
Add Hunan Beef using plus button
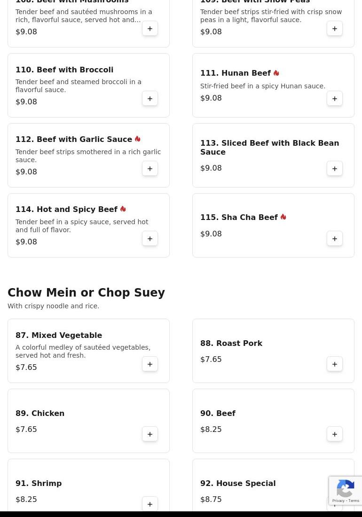[335, 99]
